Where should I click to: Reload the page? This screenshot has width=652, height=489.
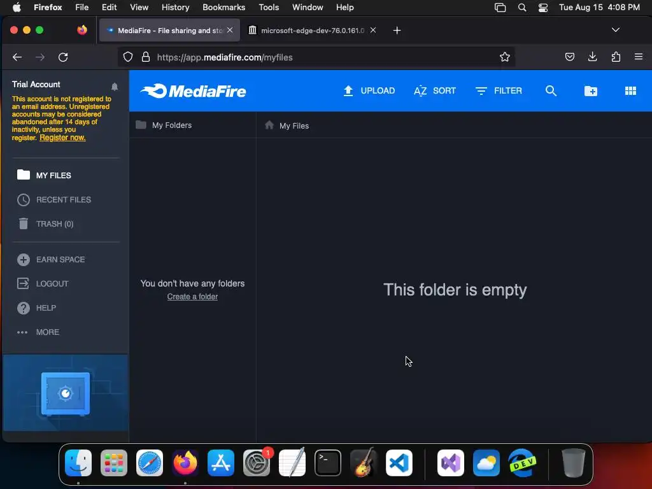click(63, 57)
